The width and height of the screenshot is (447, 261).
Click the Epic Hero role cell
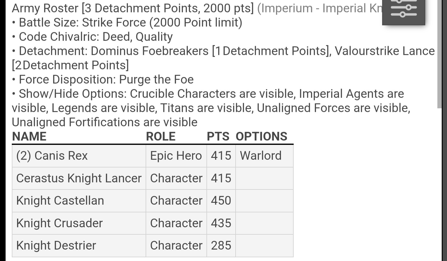tap(176, 156)
